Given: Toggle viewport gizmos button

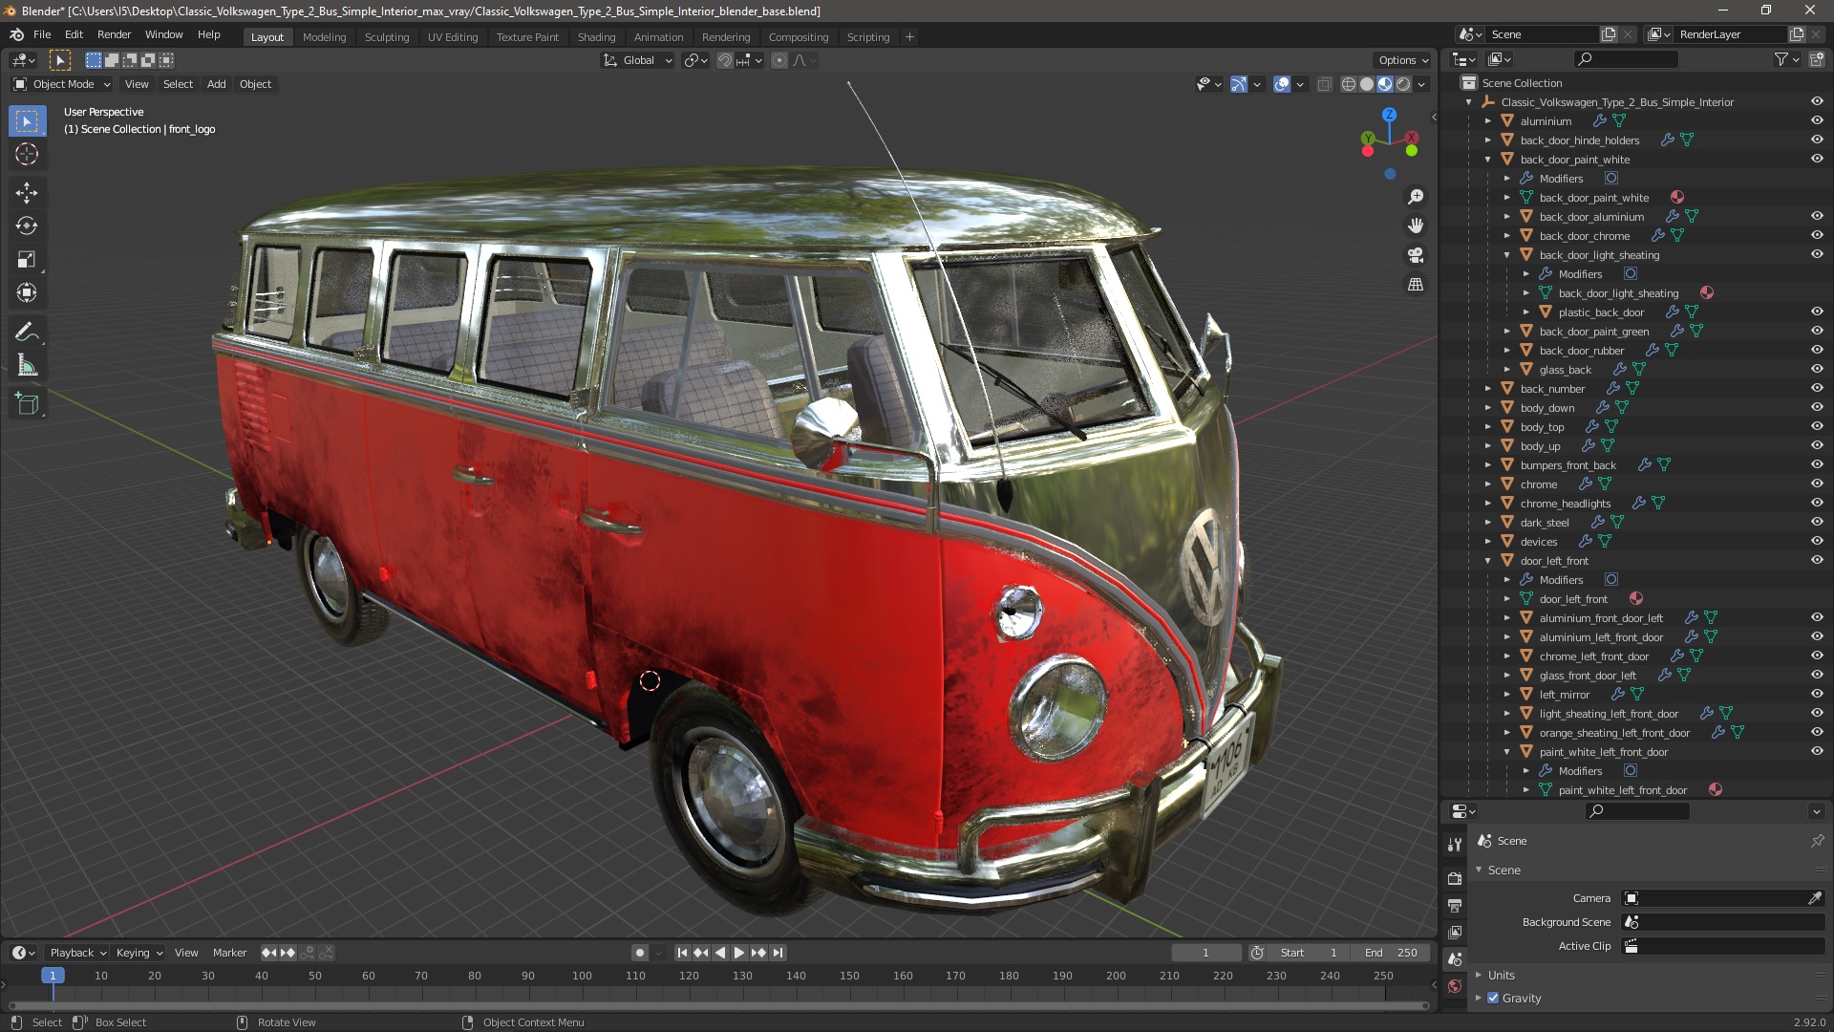Looking at the screenshot, I should click(x=1239, y=84).
